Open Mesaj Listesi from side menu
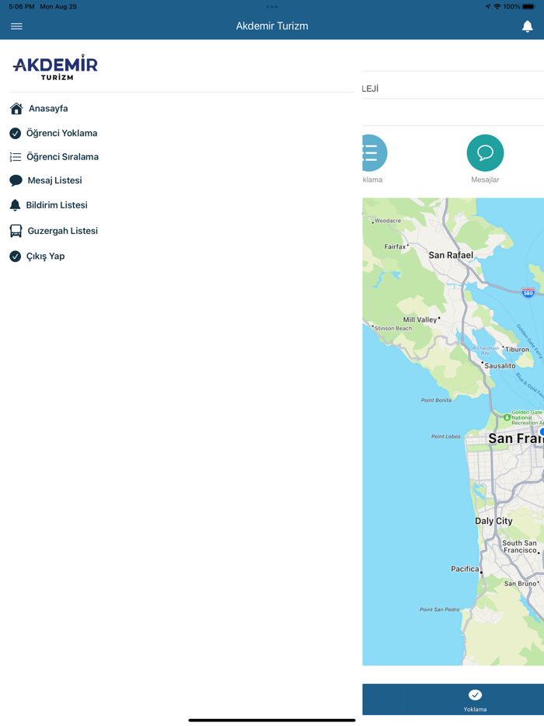Image resolution: width=544 pixels, height=726 pixels. coord(54,180)
